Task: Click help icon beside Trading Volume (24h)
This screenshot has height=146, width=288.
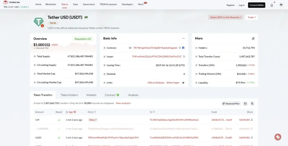Action: click(x=196, y=74)
